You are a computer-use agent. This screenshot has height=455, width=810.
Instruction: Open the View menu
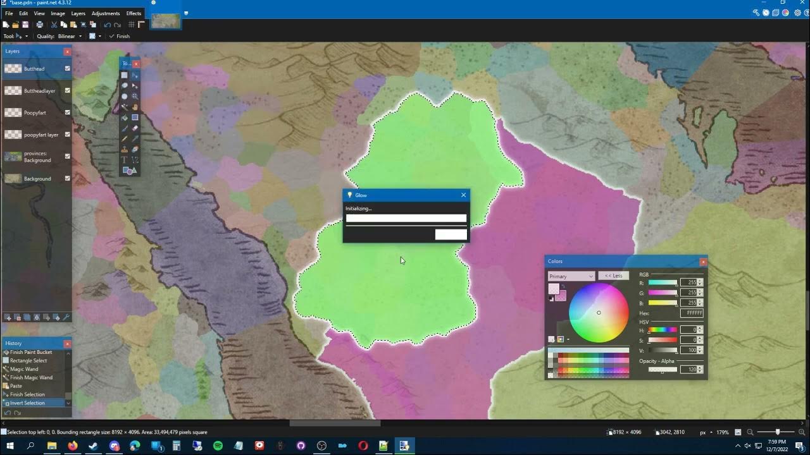(x=39, y=13)
